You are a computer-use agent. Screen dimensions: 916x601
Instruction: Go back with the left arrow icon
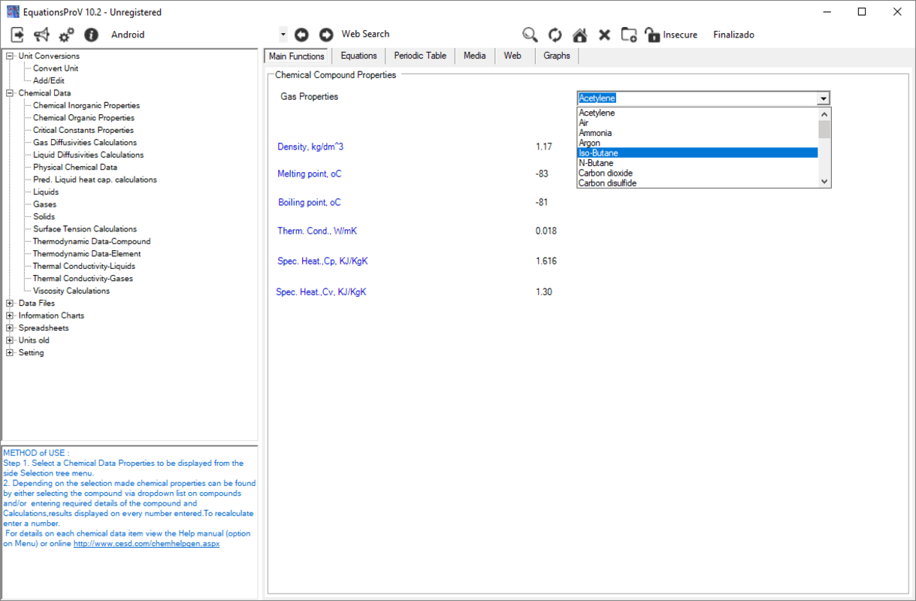click(301, 35)
